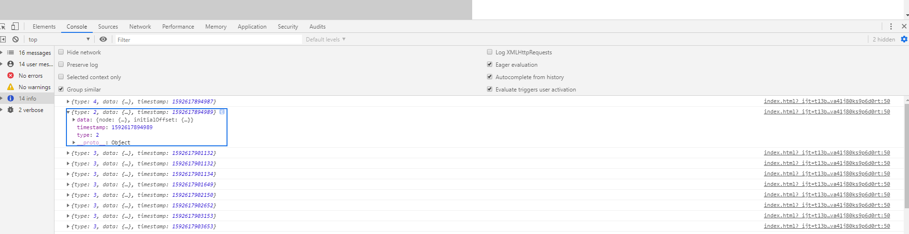Image resolution: width=909 pixels, height=234 pixels.
Task: Switch to the Network tab
Action: point(140,27)
